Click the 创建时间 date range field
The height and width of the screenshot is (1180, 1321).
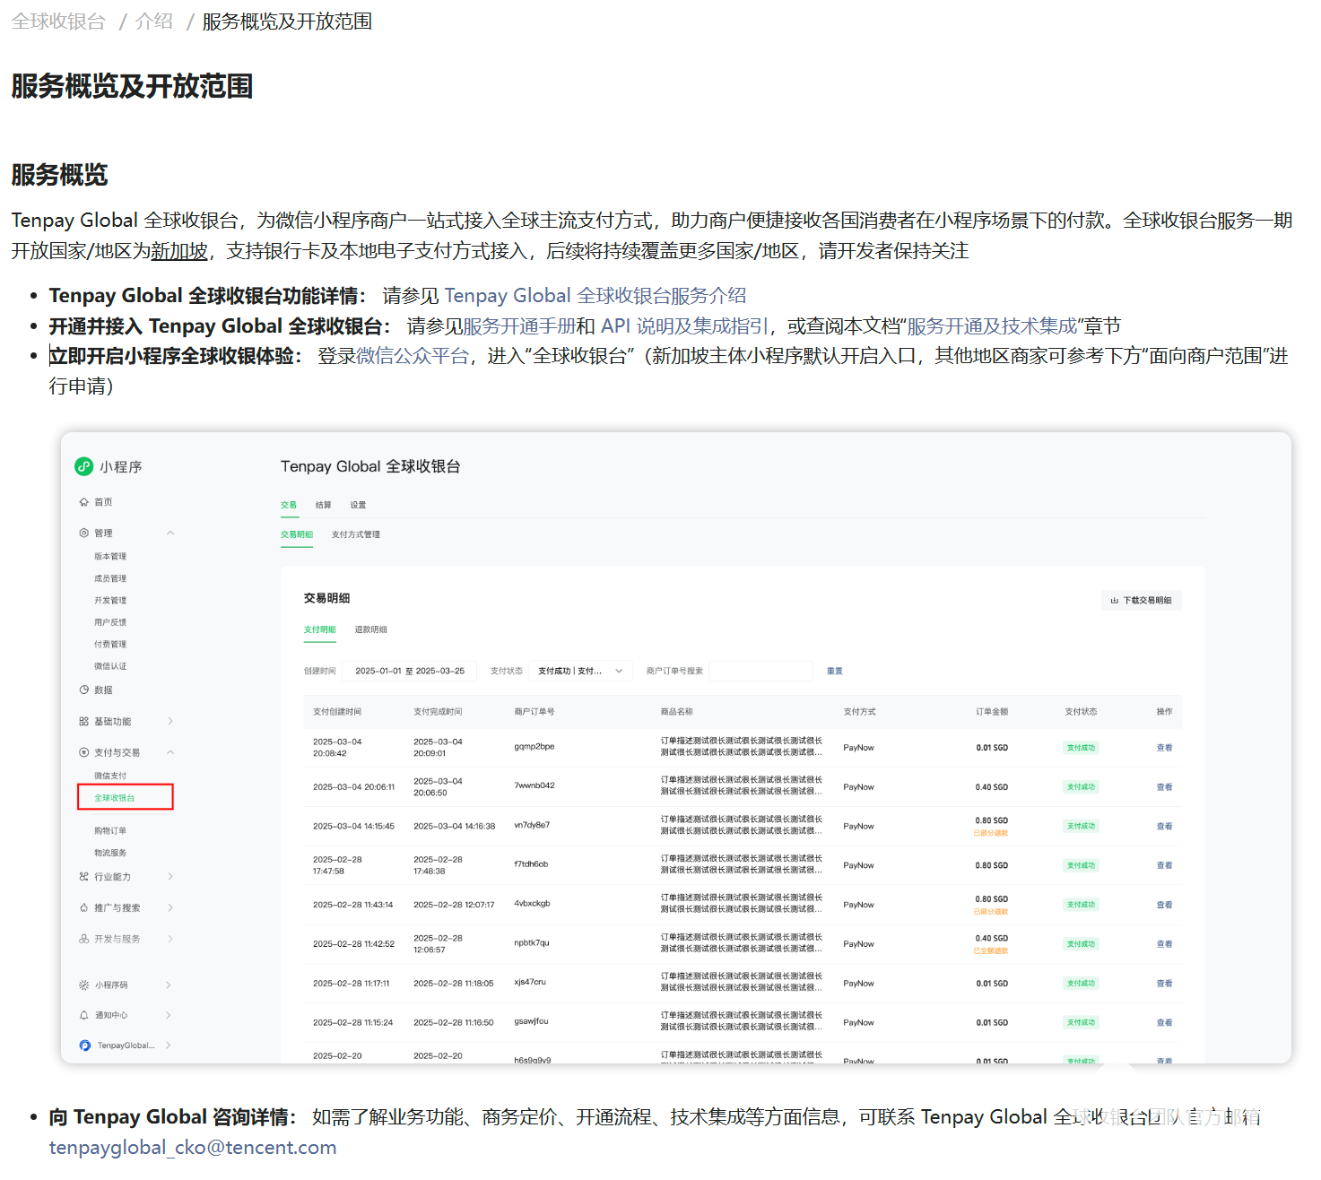pyautogui.click(x=410, y=671)
